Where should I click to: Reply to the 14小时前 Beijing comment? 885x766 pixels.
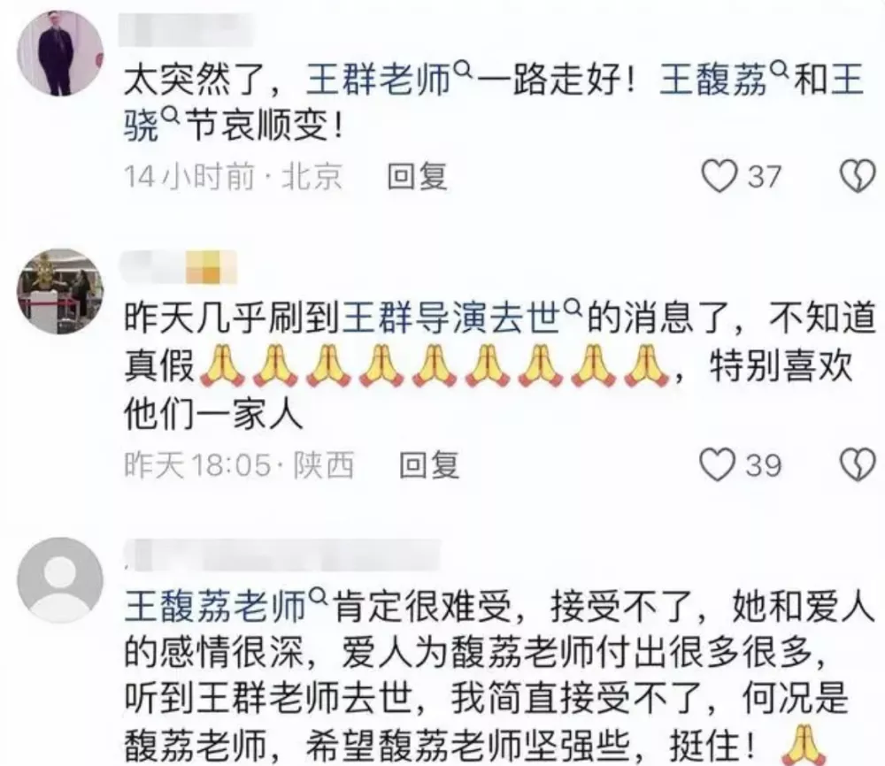pos(417,177)
